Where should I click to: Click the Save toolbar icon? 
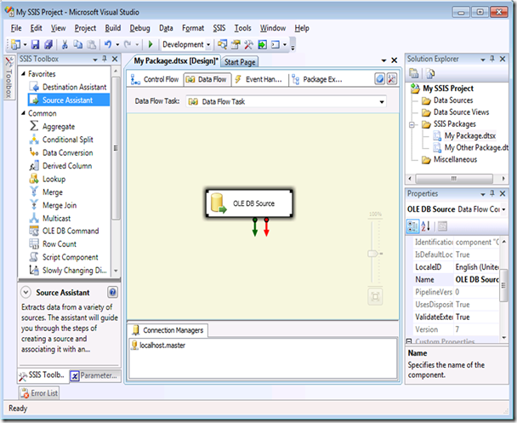point(35,44)
